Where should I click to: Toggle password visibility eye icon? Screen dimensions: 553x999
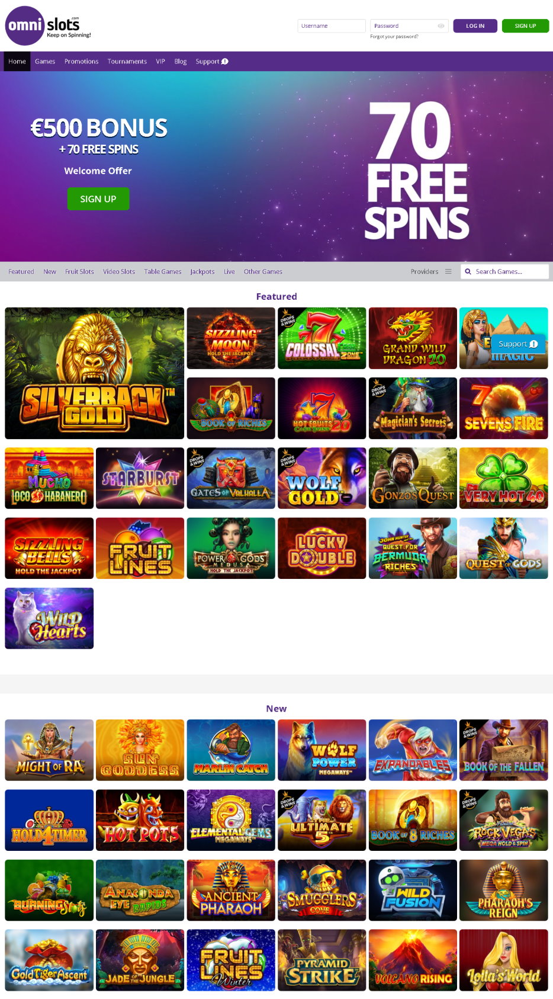(x=441, y=26)
